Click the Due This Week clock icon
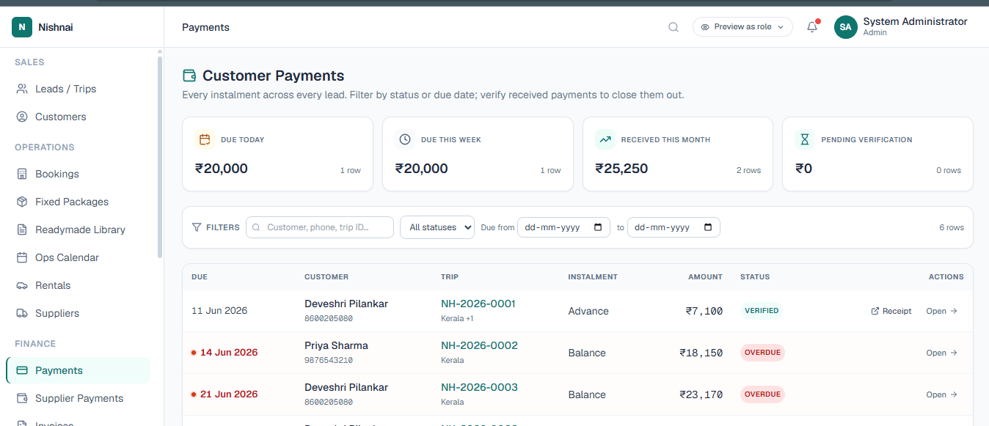The width and height of the screenshot is (989, 426). point(405,139)
